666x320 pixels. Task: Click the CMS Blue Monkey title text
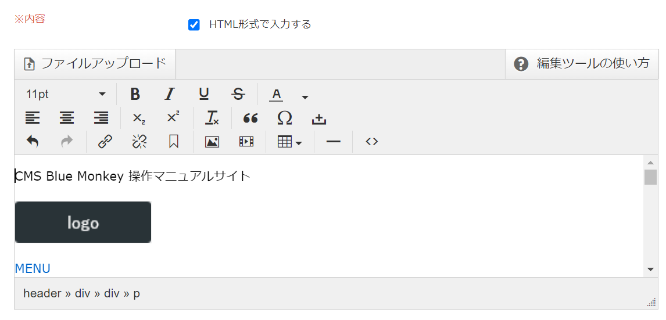pyautogui.click(x=133, y=176)
